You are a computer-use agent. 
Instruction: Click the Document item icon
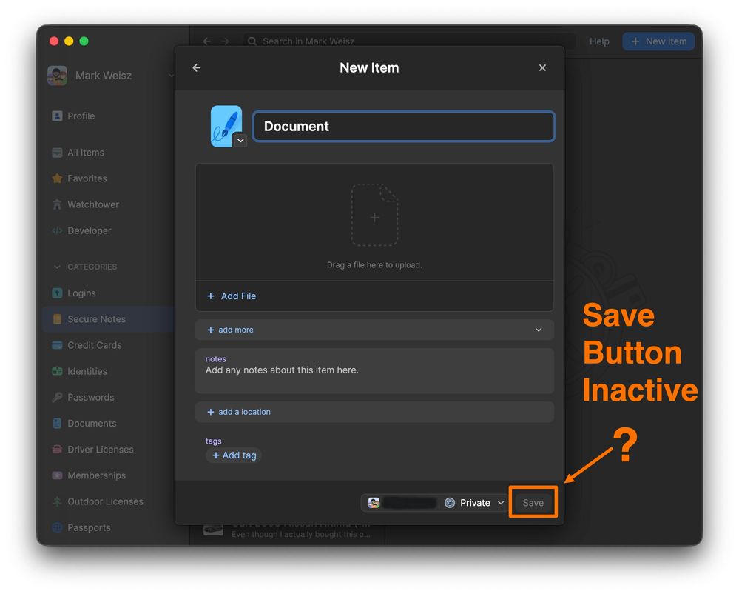(225, 124)
